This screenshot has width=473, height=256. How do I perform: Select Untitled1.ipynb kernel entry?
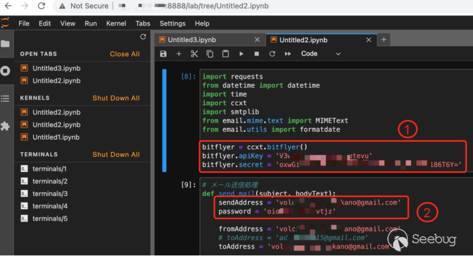coord(56,137)
